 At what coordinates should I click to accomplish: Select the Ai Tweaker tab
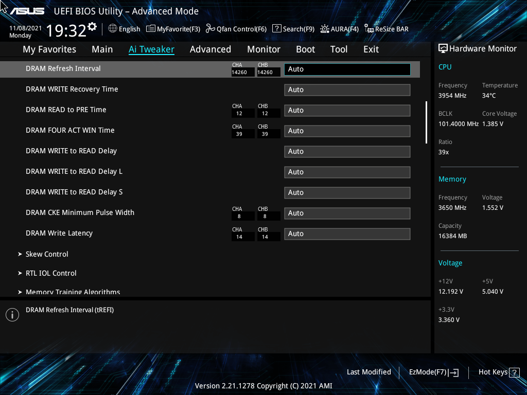(x=151, y=49)
